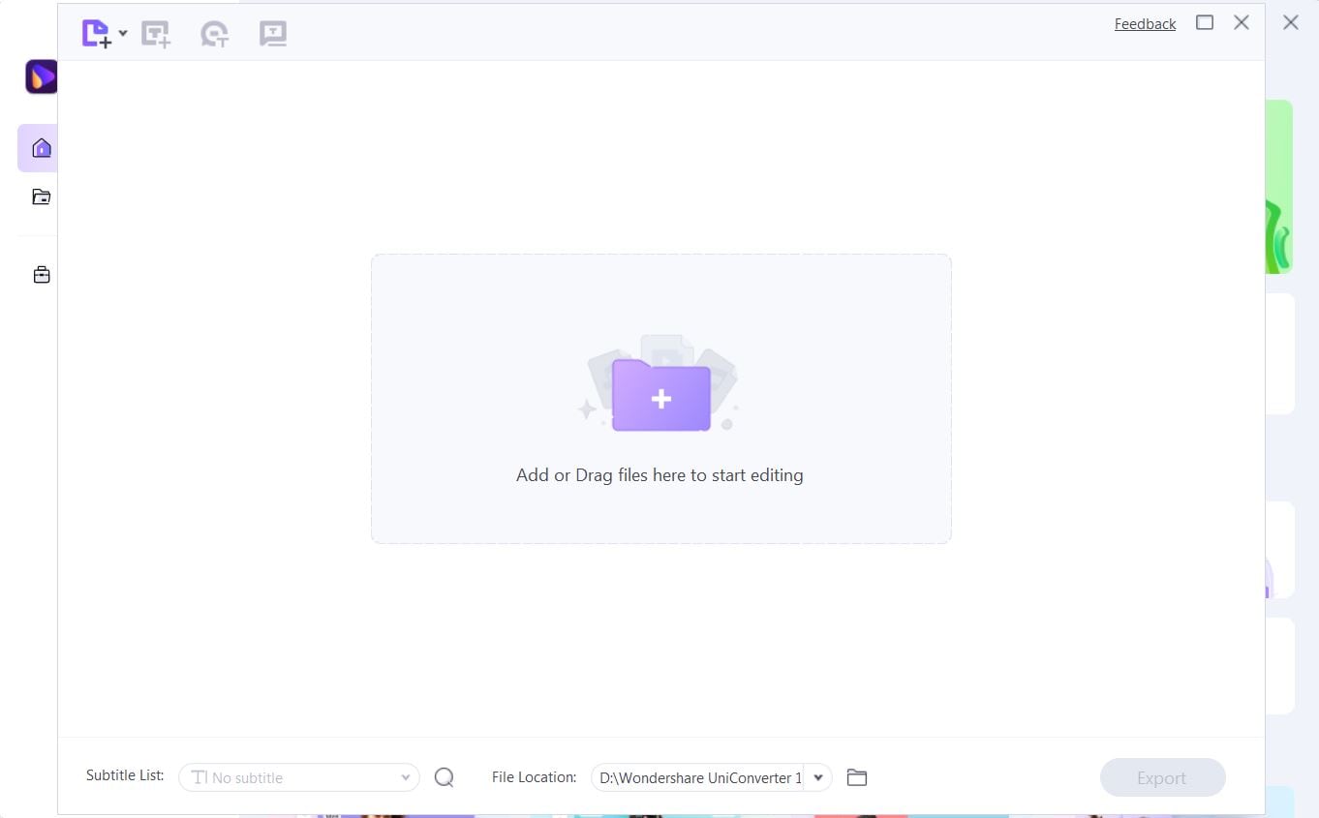Click the UniConverter logo icon
The height and width of the screenshot is (818, 1319).
[42, 76]
